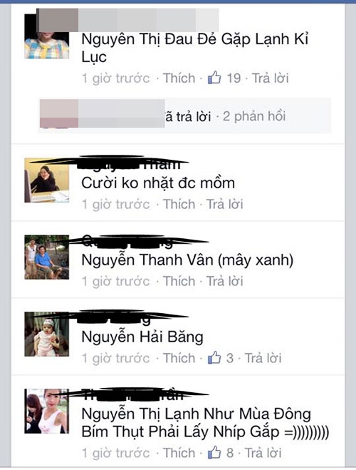Like the 'Nguyễn Thị Lạnh Như Mùa Đông' comment
The height and width of the screenshot is (470, 356).
click(x=179, y=453)
